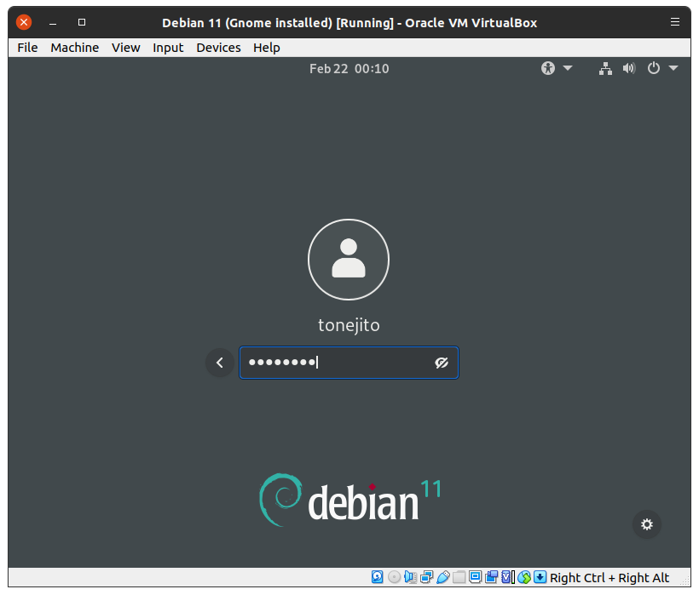The height and width of the screenshot is (595, 699).
Task: Click the display settings status icon
Action: pos(475,577)
